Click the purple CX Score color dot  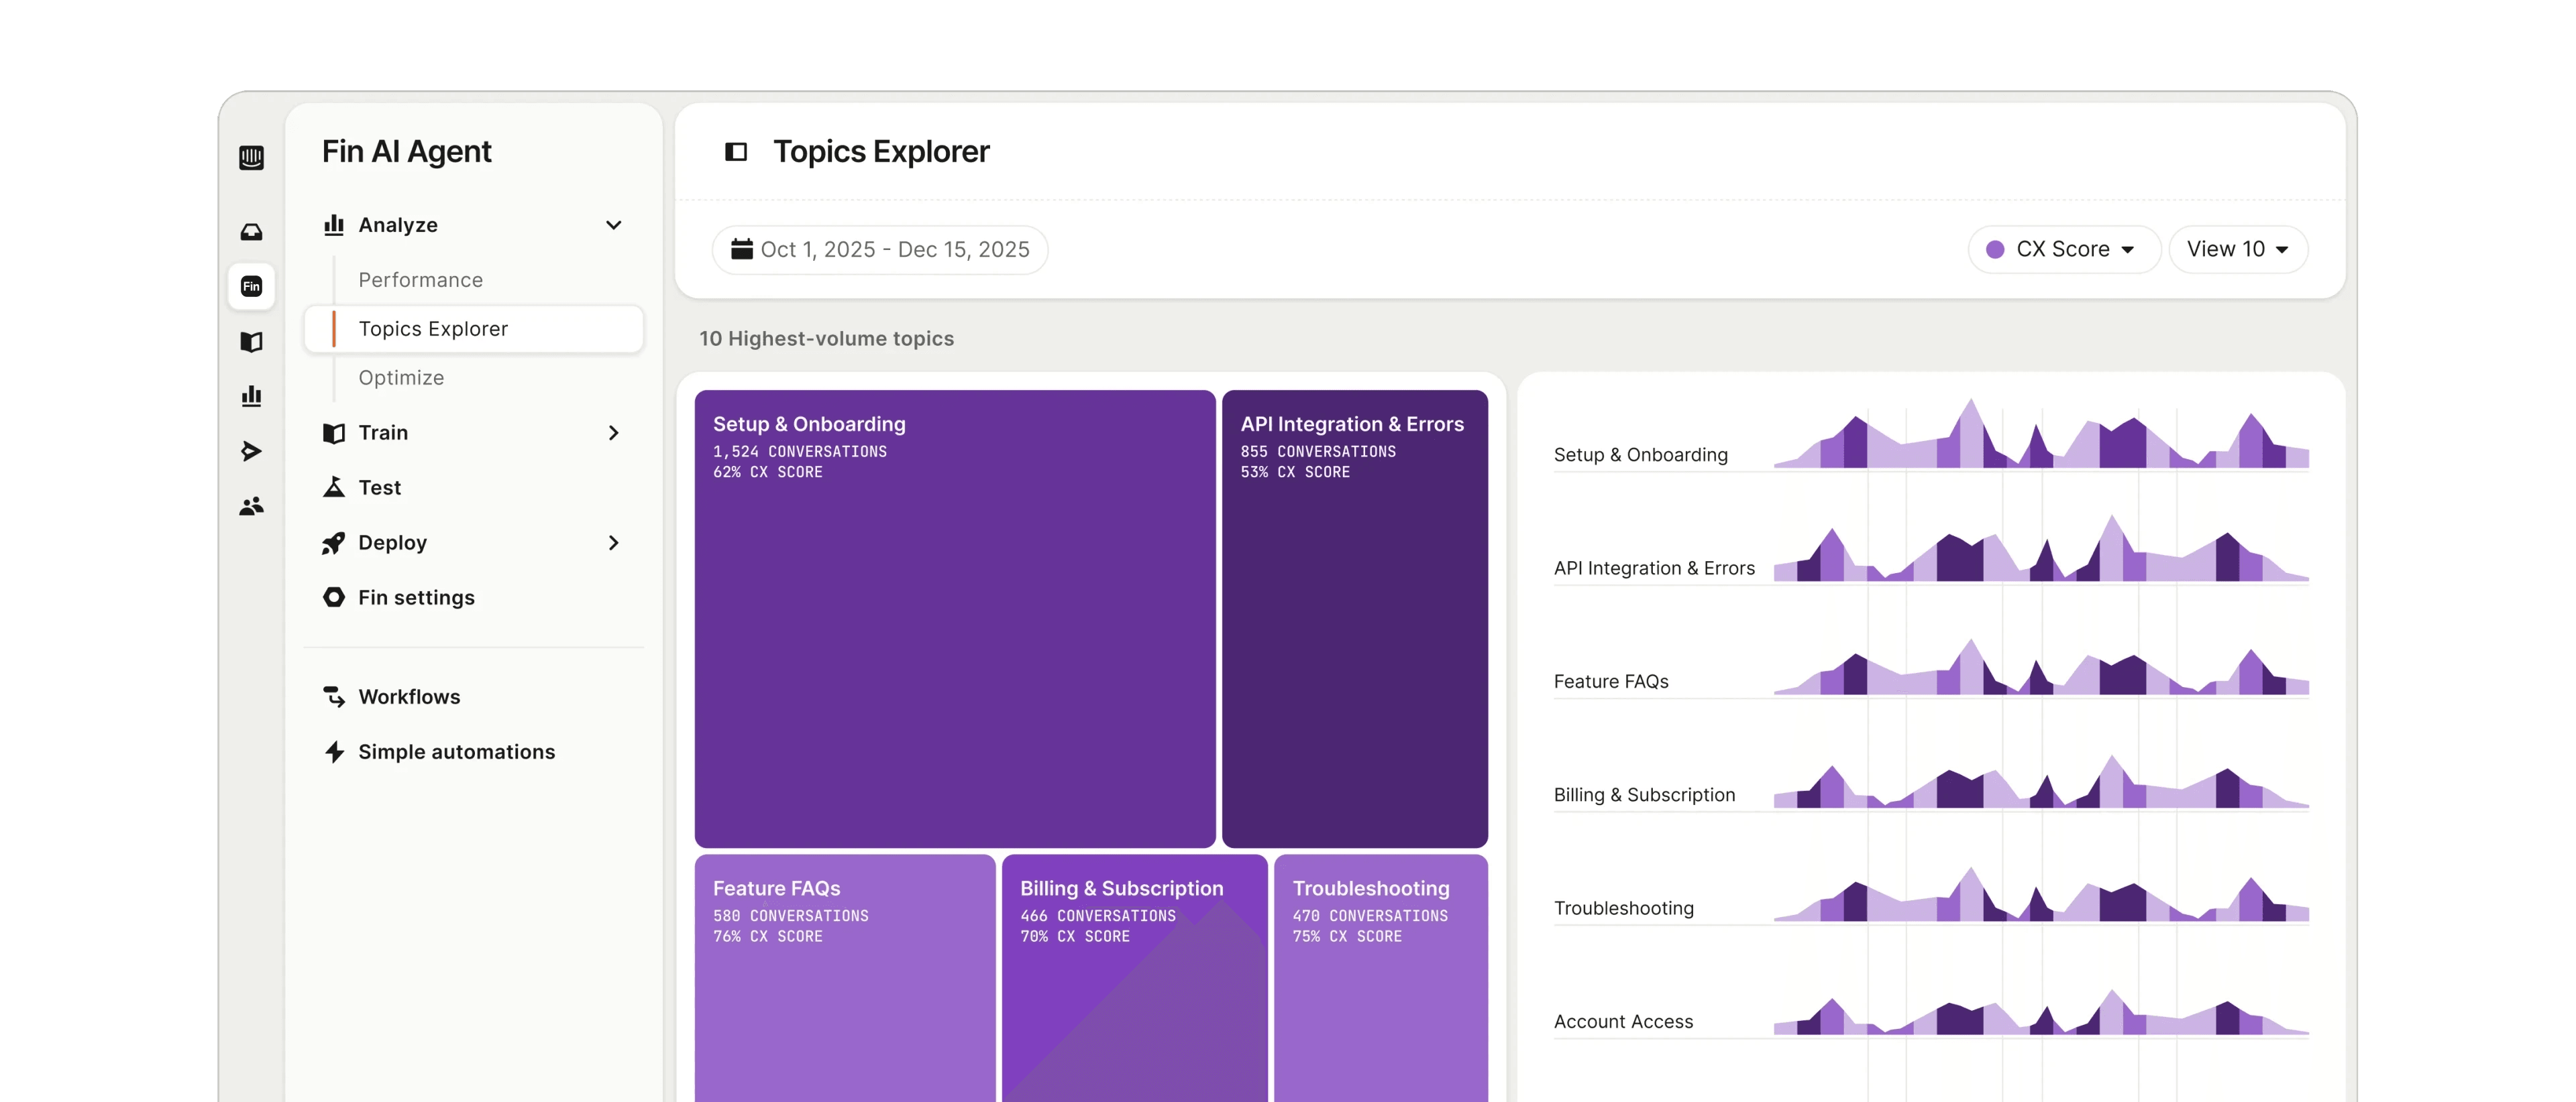[x=1995, y=250]
